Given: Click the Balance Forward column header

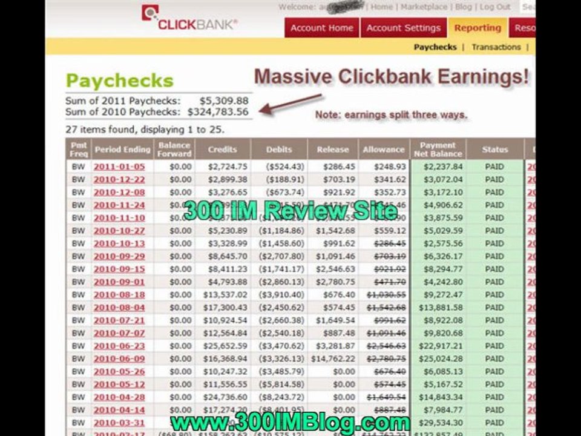Looking at the screenshot, I should (x=174, y=150).
